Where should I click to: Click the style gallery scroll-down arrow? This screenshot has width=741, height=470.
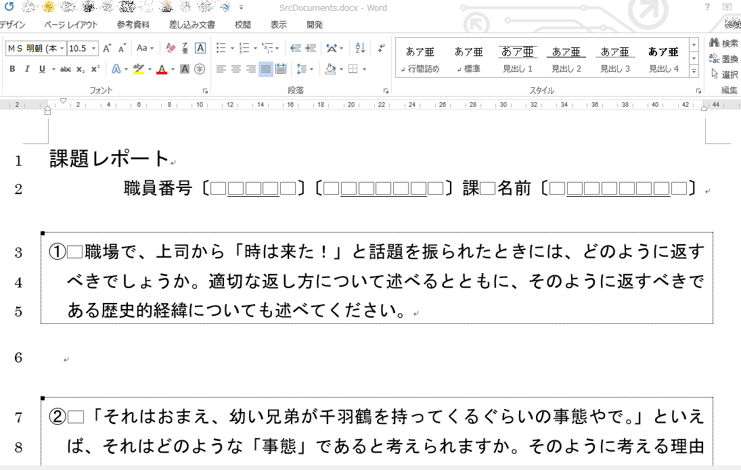692,59
